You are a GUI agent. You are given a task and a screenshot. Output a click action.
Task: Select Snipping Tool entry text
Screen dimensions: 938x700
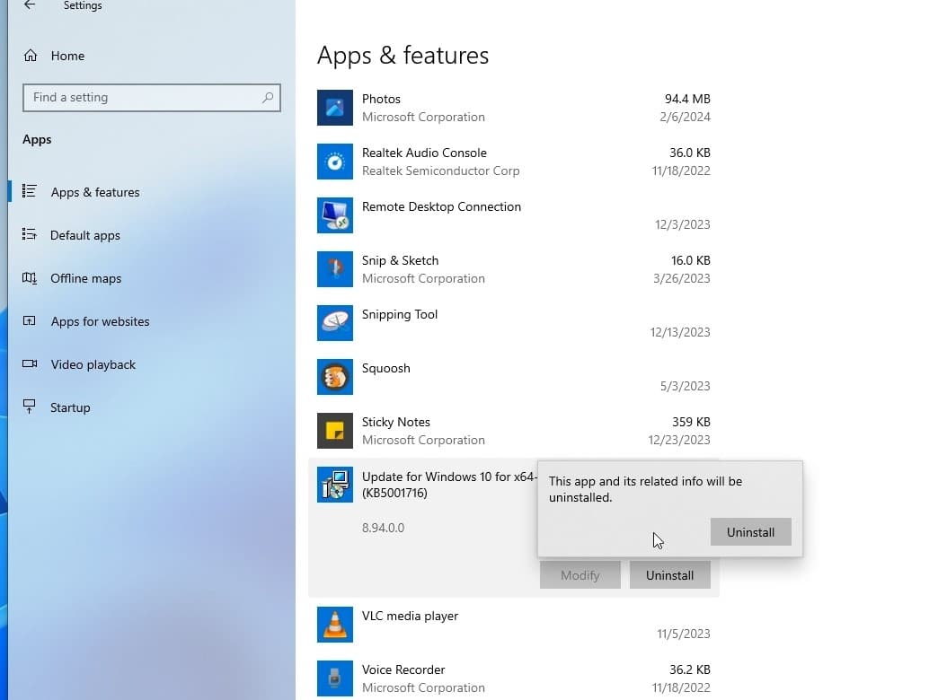[x=400, y=314]
